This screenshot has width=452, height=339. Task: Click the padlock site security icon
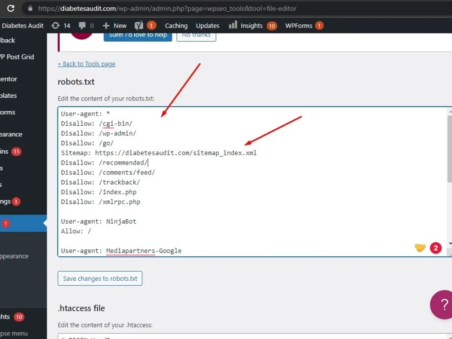30,8
